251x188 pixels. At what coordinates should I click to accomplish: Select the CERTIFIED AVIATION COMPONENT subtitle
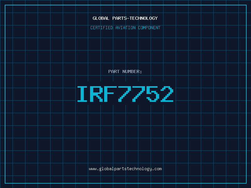[x=125, y=28]
